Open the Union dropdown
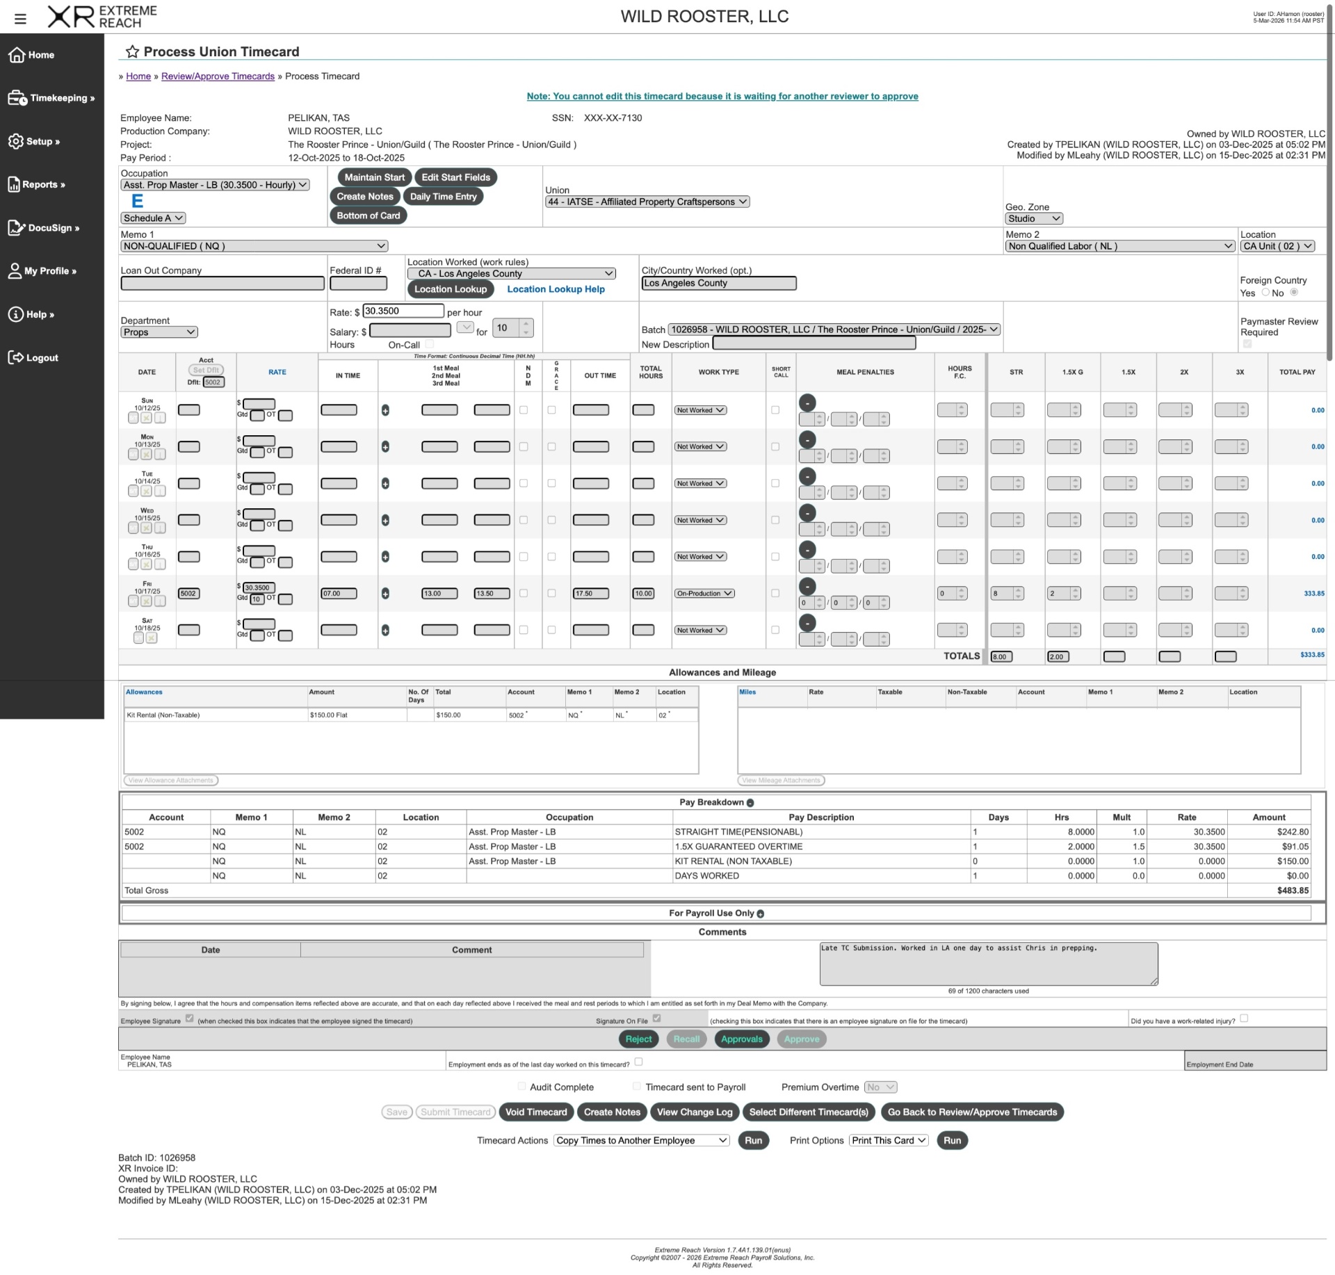1335x1275 pixels. [647, 202]
